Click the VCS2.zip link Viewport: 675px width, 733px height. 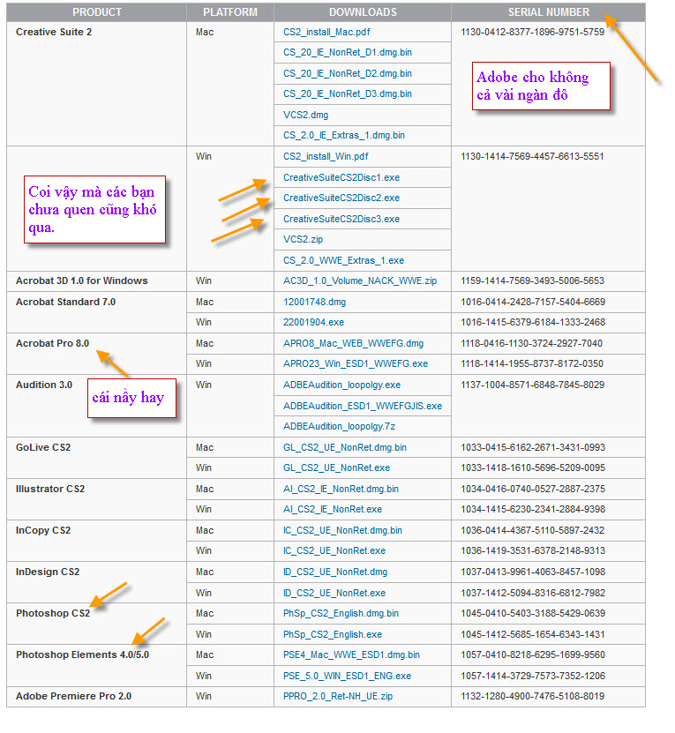tap(304, 239)
